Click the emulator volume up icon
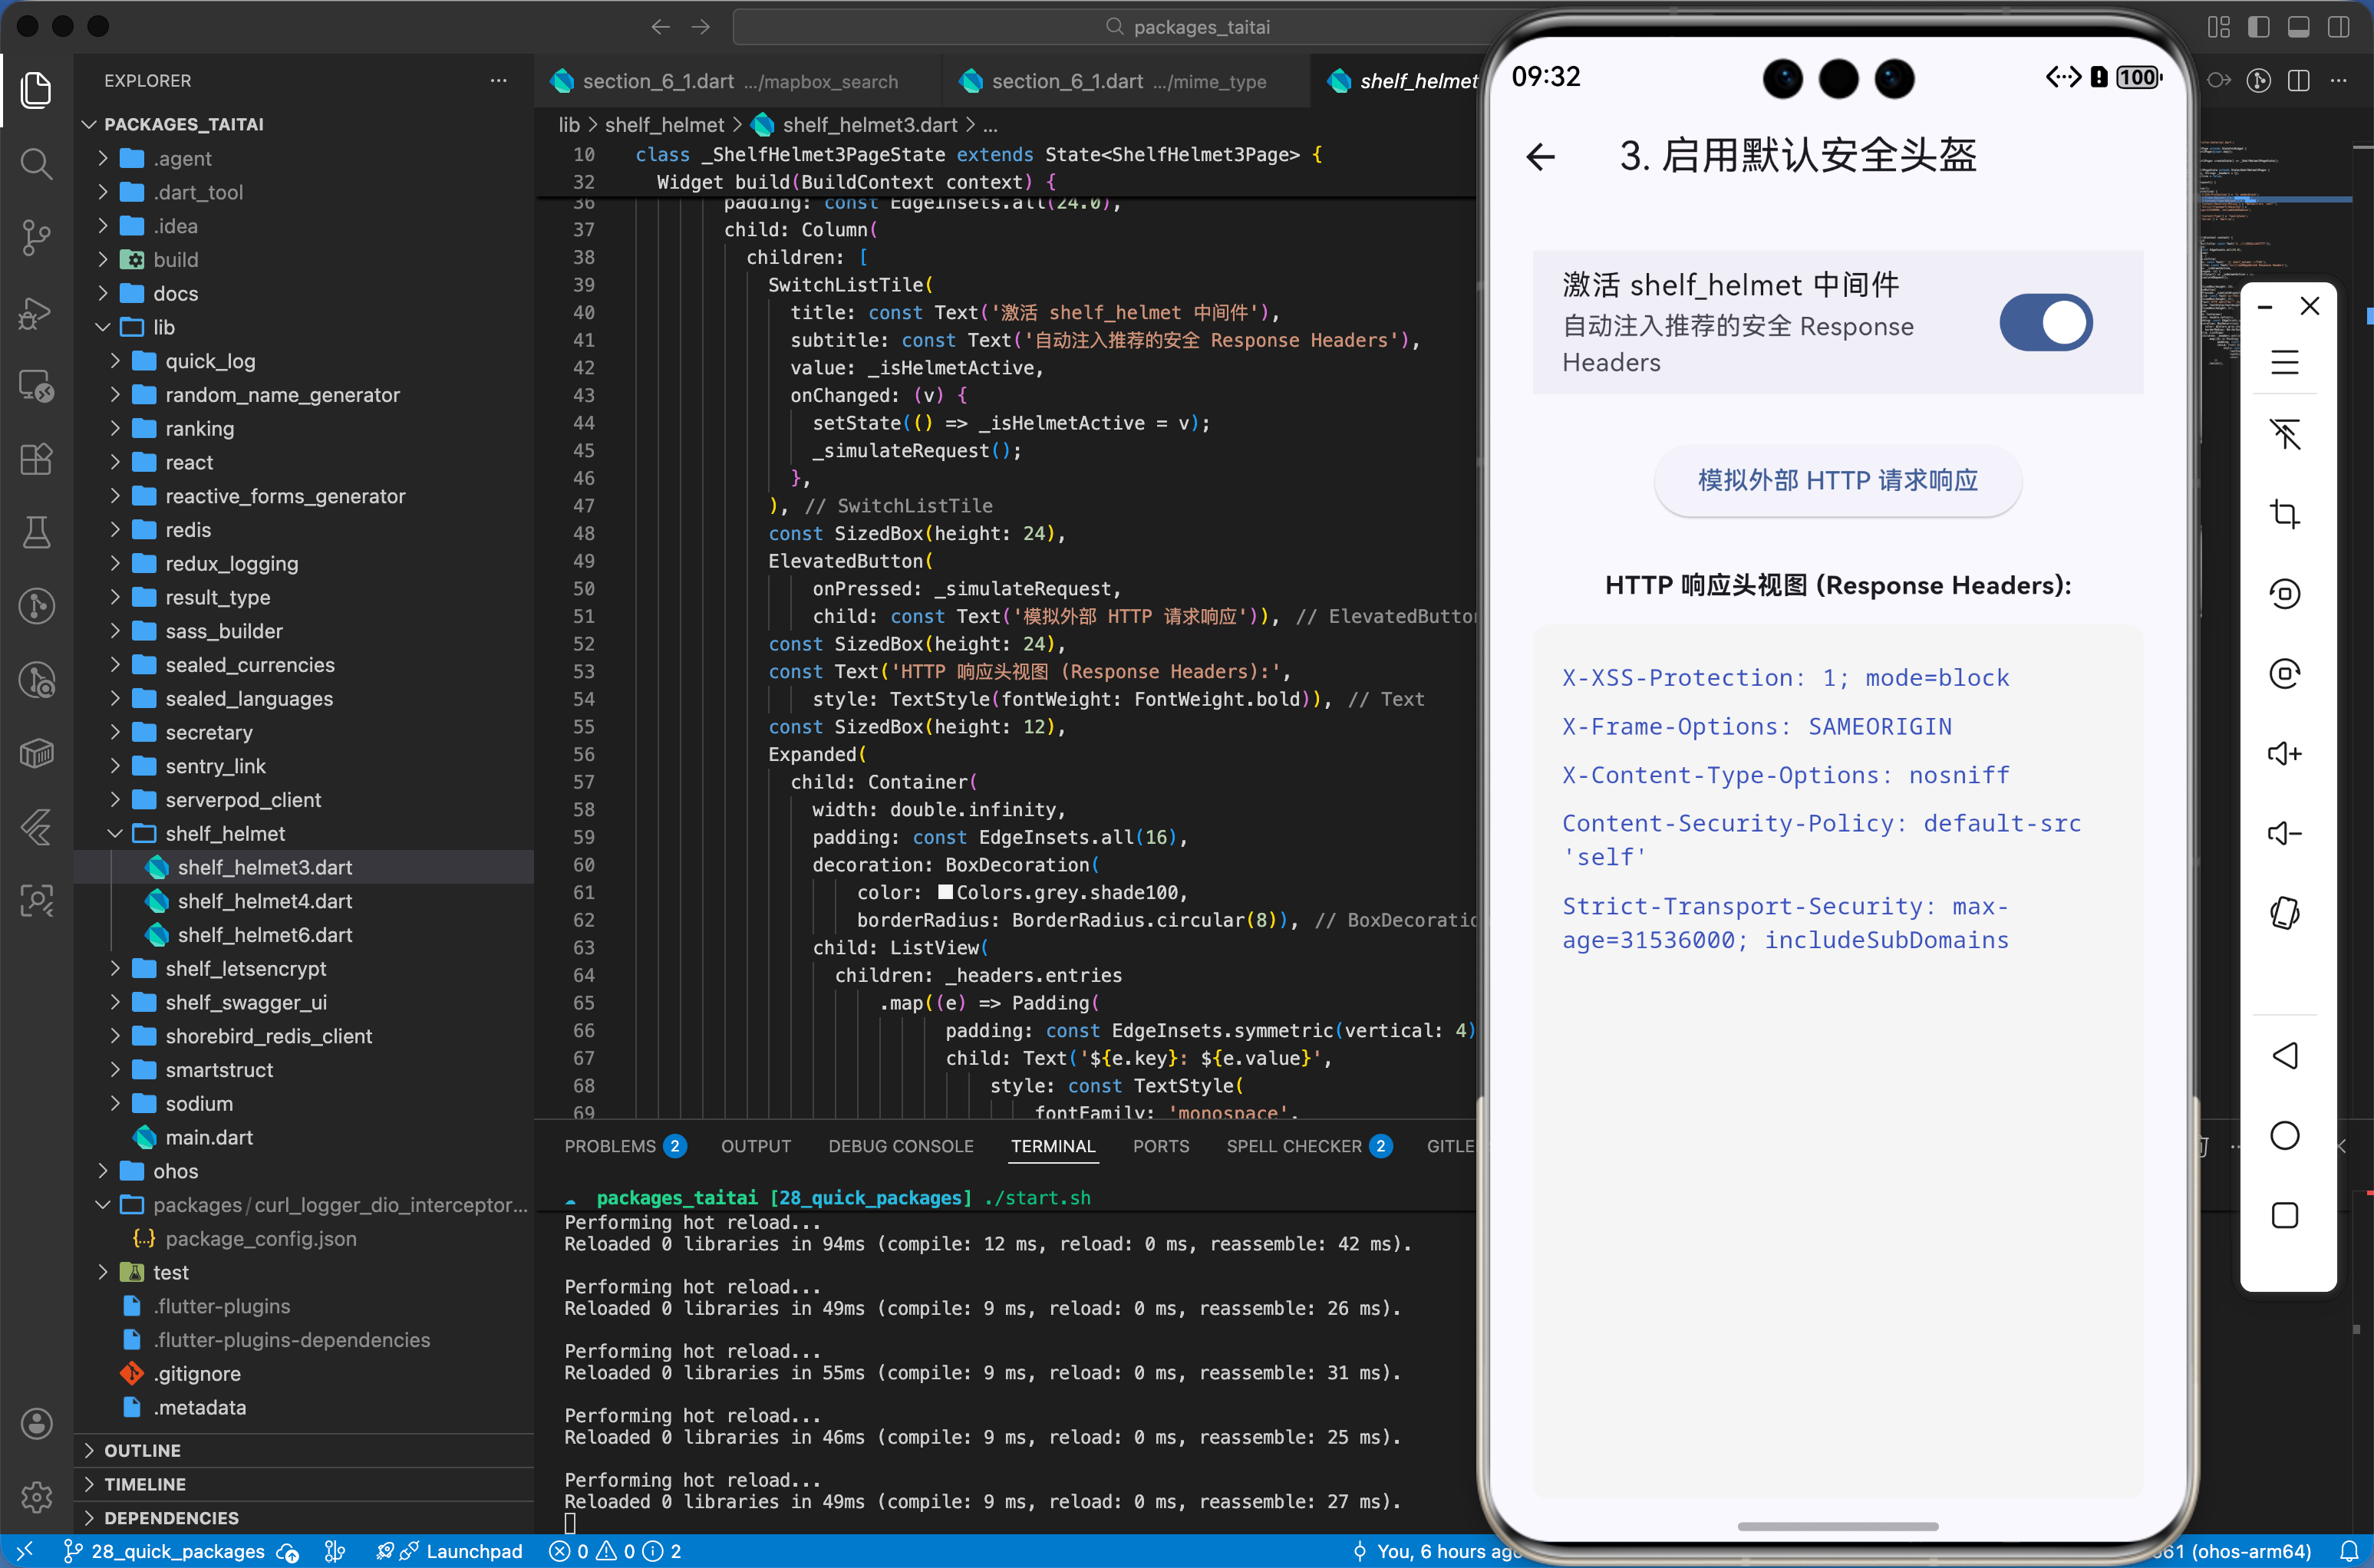 (x=2284, y=753)
